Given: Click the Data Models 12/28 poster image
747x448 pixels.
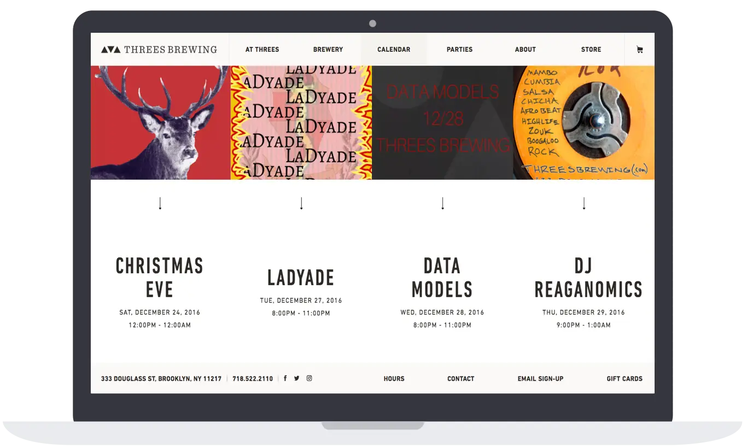Looking at the screenshot, I should click(x=442, y=121).
